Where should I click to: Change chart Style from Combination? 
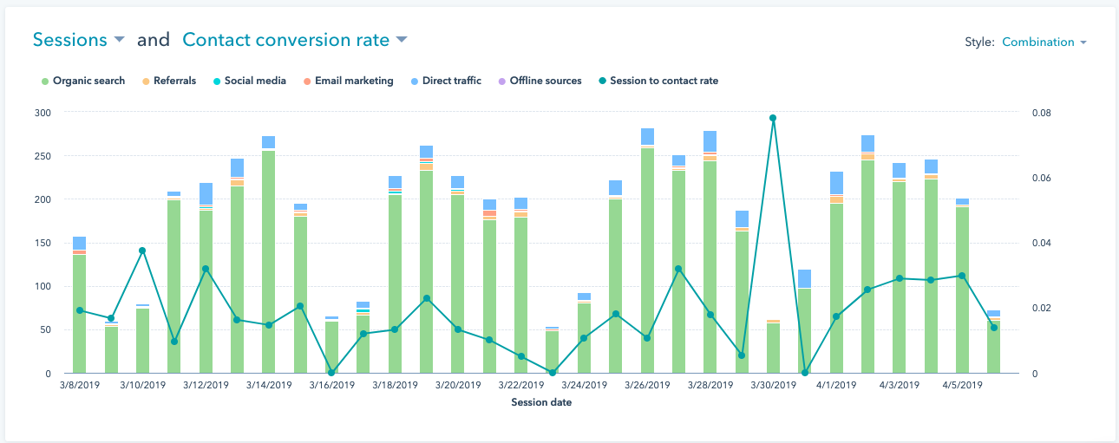[x=1044, y=42]
